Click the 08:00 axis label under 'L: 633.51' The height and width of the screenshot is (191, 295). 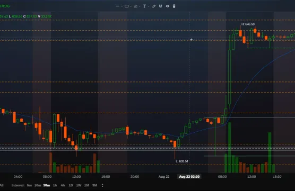tap(222, 177)
